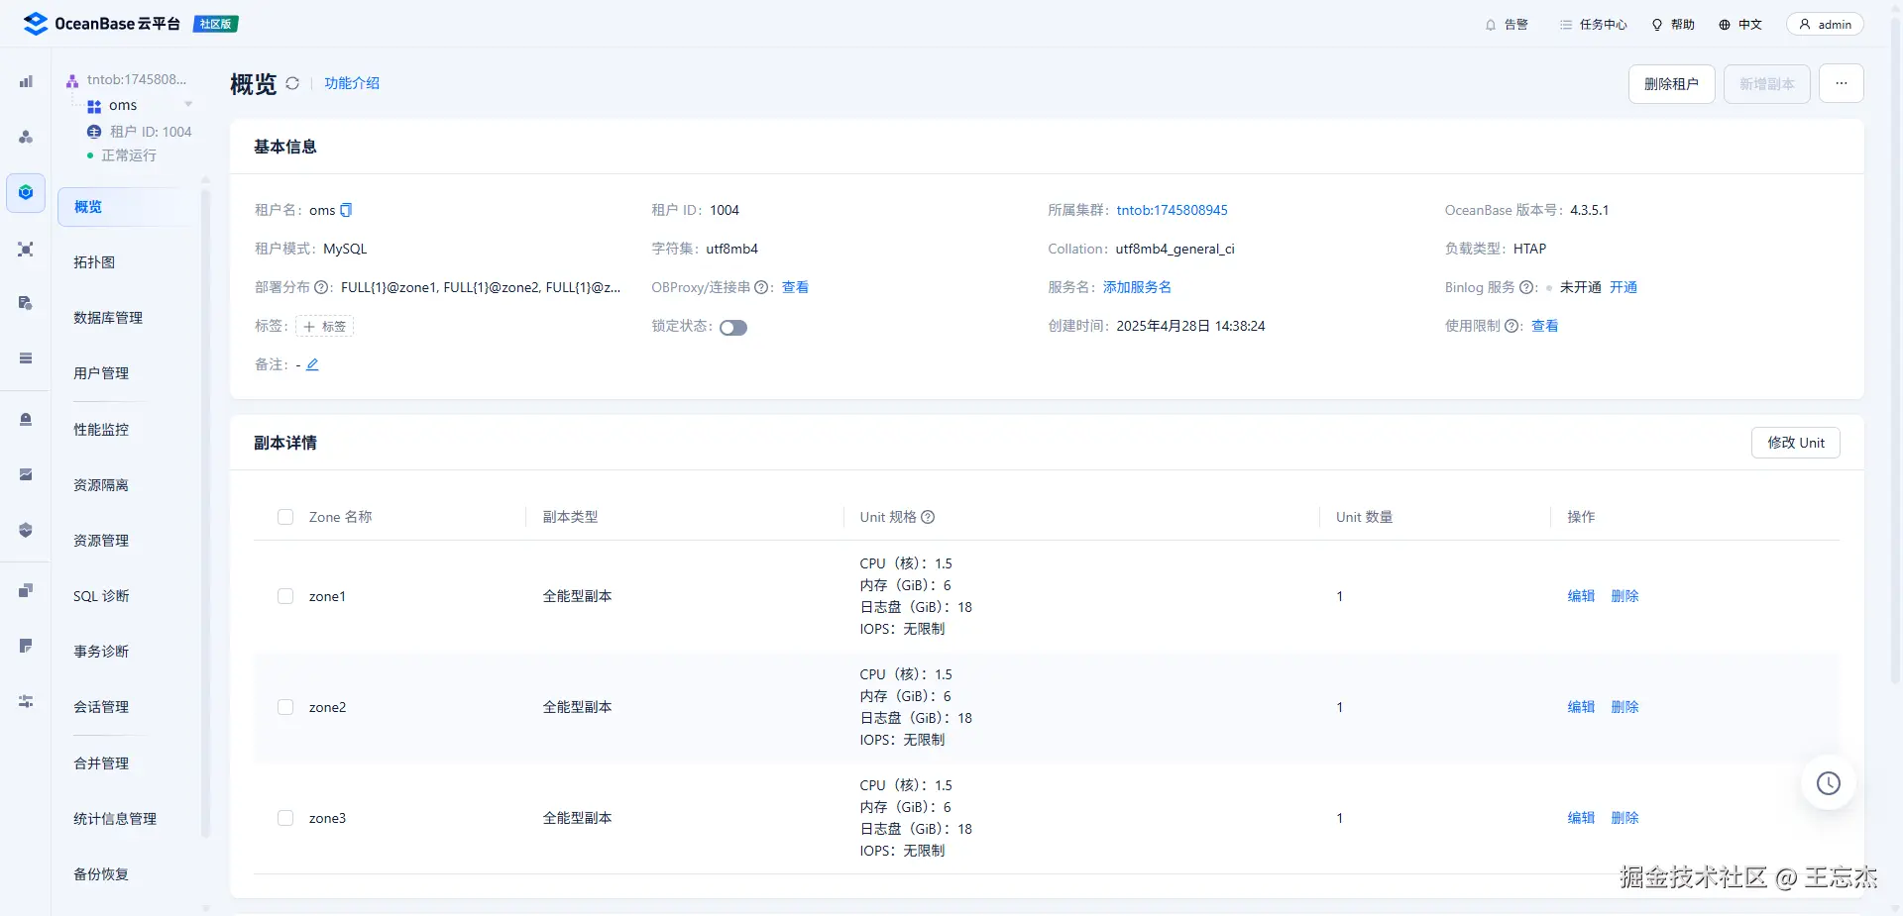Click 编辑 for the zone3 replica
1903x916 pixels.
(1581, 818)
